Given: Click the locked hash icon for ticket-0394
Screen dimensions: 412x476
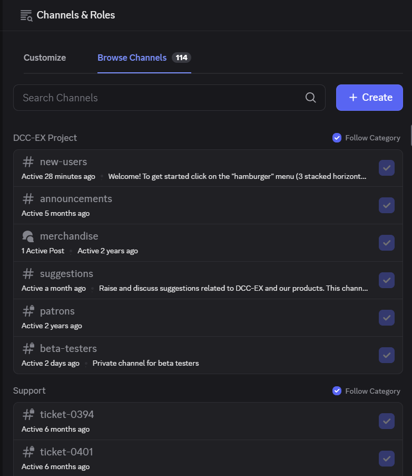Looking at the screenshot, I should [x=28, y=414].
